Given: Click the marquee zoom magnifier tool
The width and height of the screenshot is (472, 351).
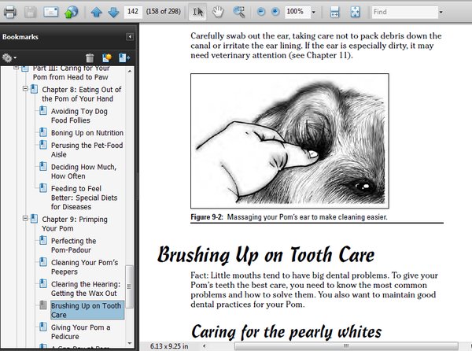Looking at the screenshot, I should pos(238,13).
